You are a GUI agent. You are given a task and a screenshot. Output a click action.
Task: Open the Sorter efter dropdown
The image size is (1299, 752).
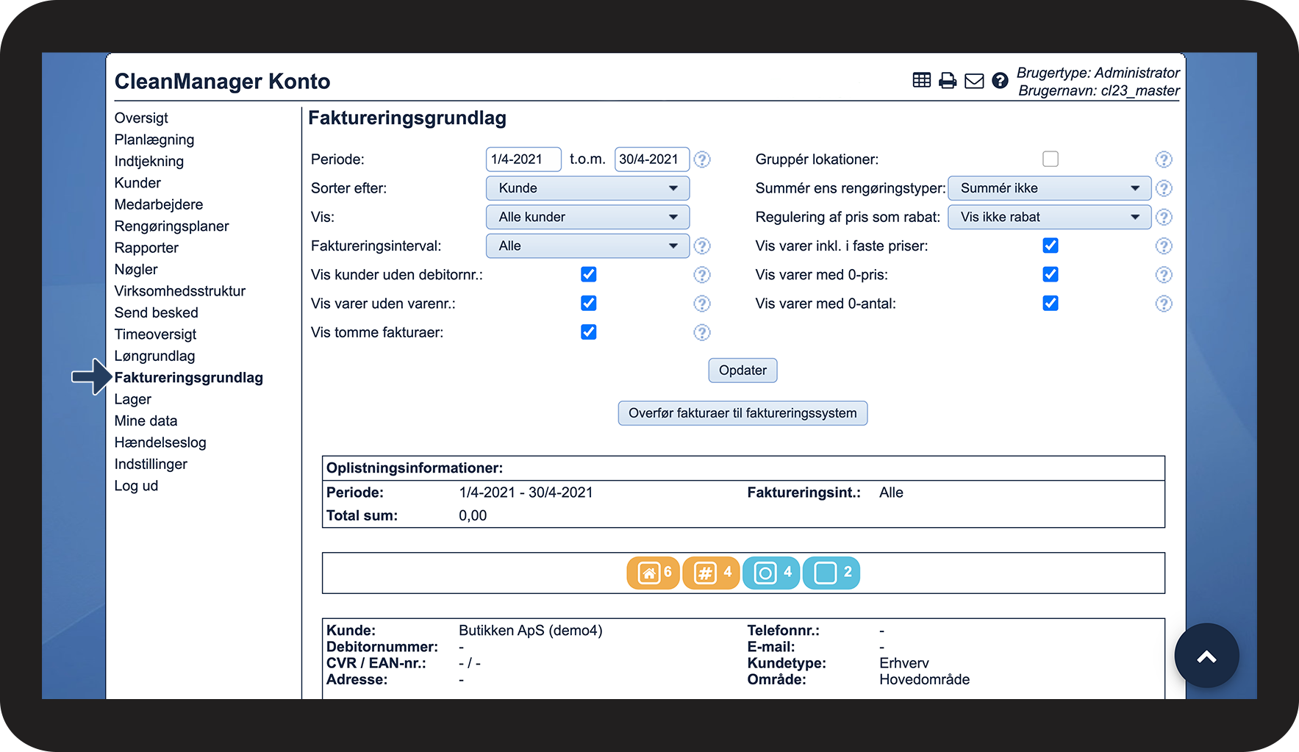[587, 188]
